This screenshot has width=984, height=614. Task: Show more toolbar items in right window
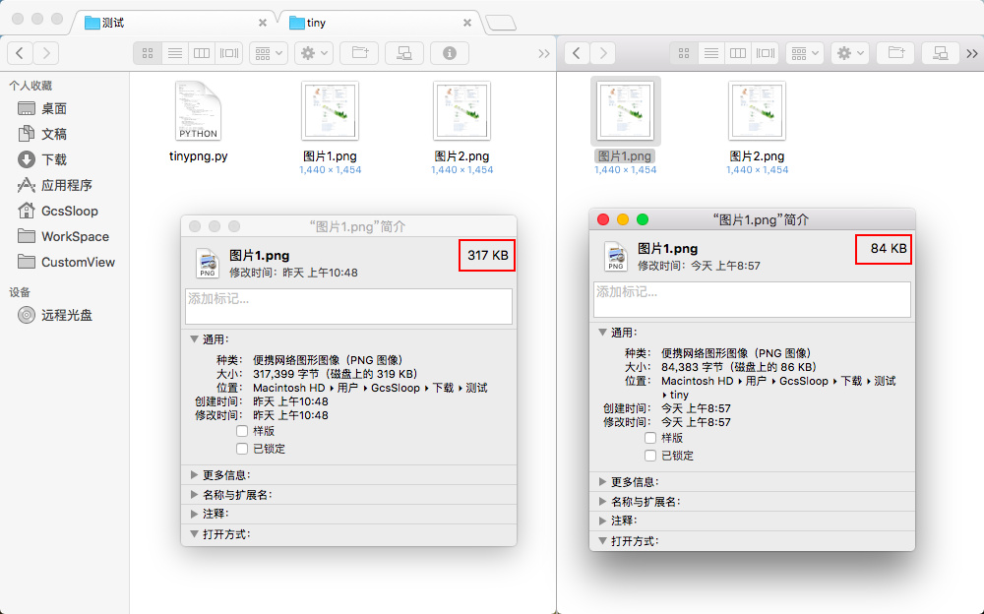coord(972,54)
